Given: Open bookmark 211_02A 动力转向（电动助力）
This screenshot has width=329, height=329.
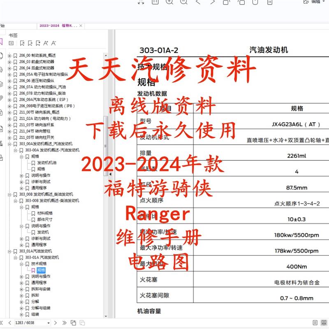Looking at the screenshot, I should coord(45,118).
